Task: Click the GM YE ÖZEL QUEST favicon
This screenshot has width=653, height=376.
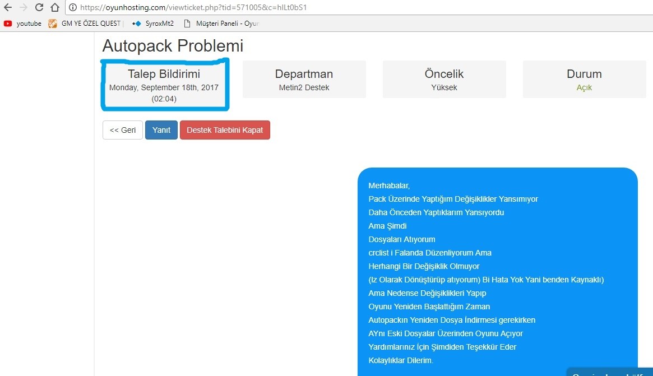Action: [53, 24]
